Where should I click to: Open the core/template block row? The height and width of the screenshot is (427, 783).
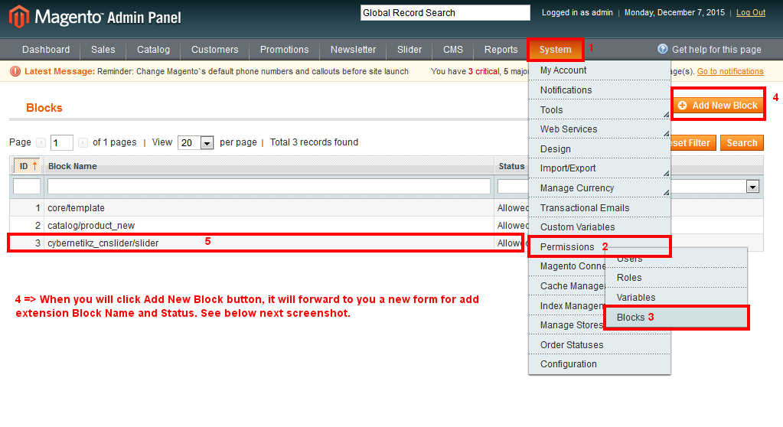(269, 207)
